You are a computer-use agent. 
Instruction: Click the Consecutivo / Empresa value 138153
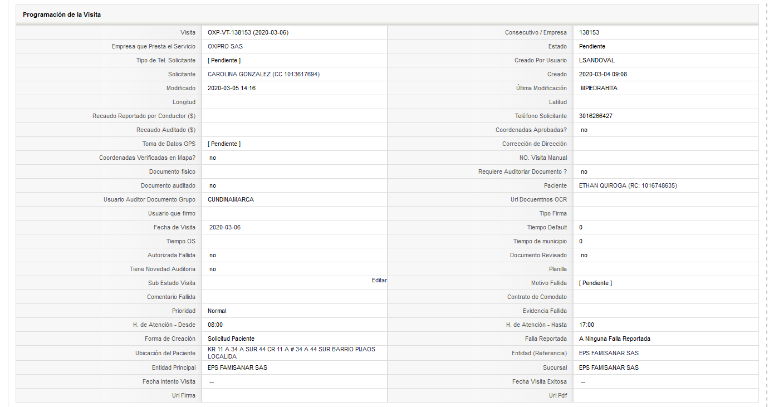[589, 32]
